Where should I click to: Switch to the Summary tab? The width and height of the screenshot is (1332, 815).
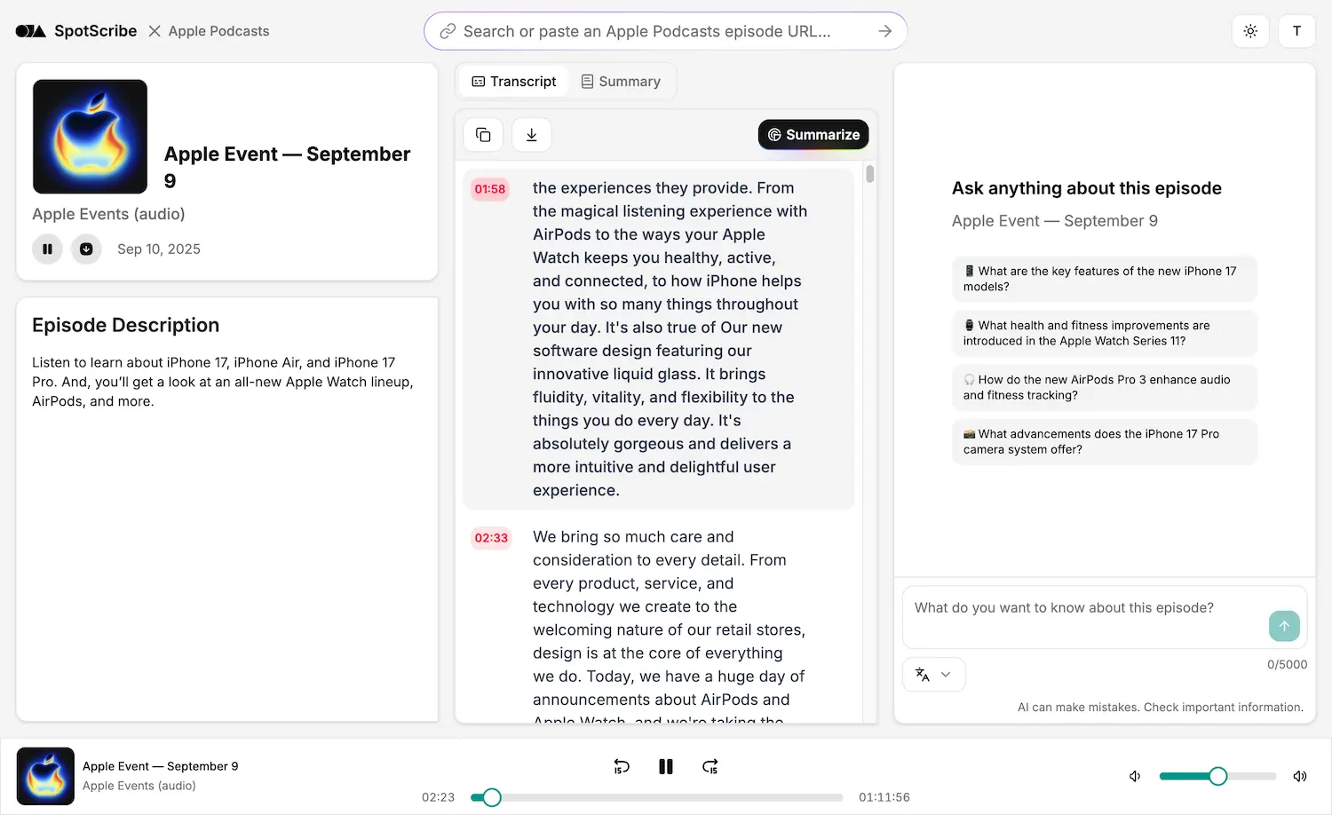tap(621, 81)
